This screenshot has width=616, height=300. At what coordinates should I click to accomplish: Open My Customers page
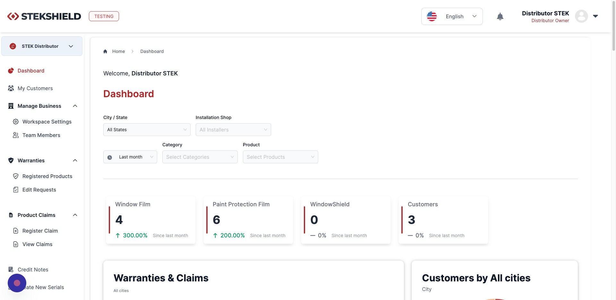click(35, 88)
